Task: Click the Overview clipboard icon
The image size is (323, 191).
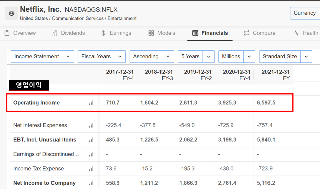Action: [x=7, y=33]
